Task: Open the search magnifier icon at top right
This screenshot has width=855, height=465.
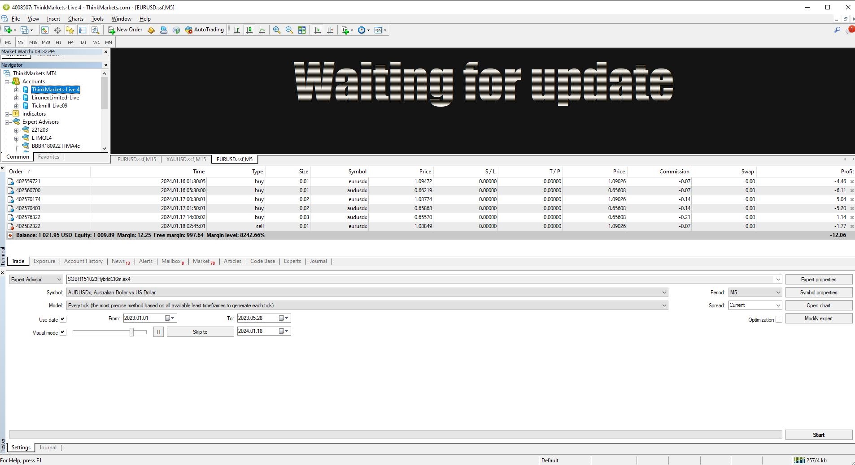Action: coord(837,30)
